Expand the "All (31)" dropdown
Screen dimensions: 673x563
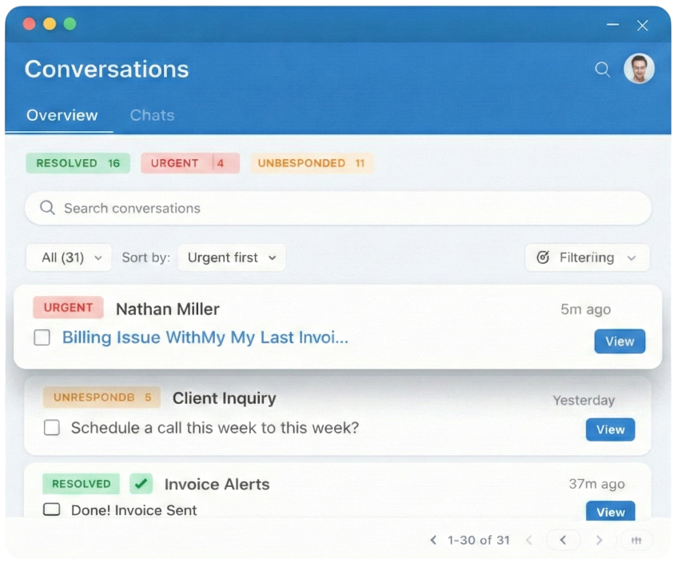coord(70,258)
